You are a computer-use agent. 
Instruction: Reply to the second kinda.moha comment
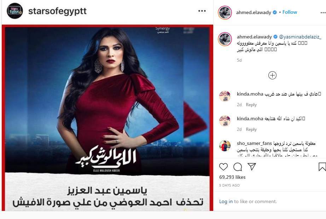point(251,129)
